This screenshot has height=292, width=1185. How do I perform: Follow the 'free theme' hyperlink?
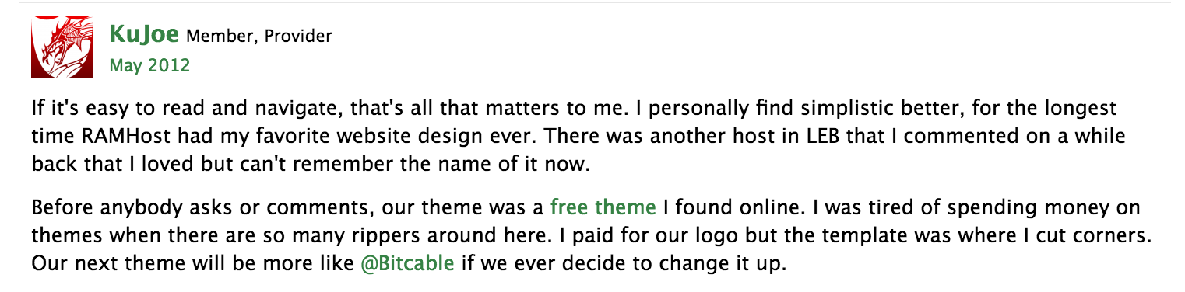[603, 207]
